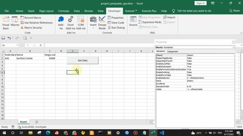The image size is (243, 136).
Task: Select the Harga Jual header cell
Action: tap(50, 55)
